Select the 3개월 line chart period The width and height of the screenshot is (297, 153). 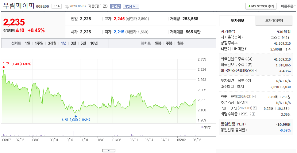[52, 43]
